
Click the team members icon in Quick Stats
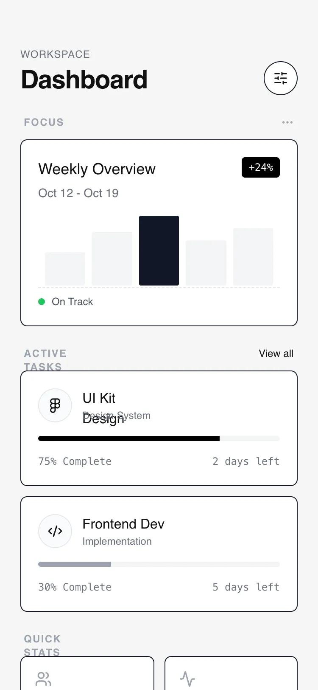pos(43,678)
